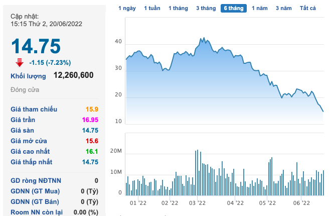Click the 'Khối lượng' volume label
The width and height of the screenshot is (331, 216).
pos(28,76)
